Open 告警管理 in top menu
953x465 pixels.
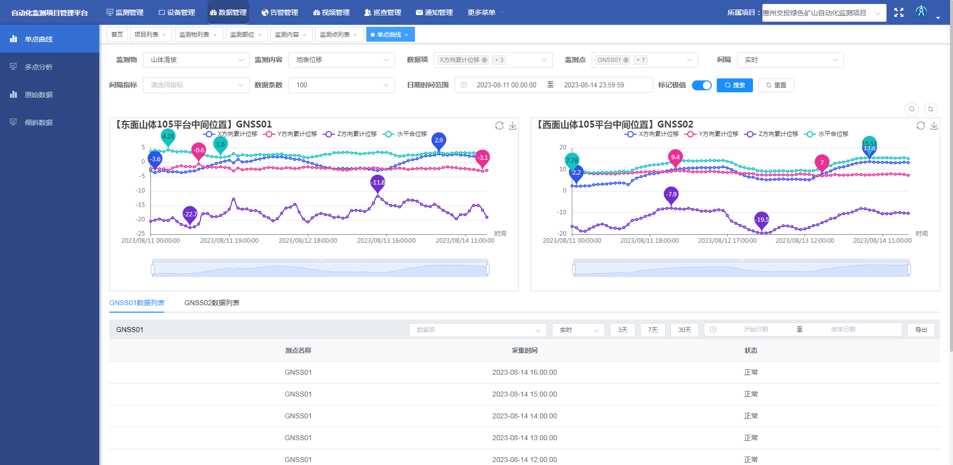click(x=279, y=12)
